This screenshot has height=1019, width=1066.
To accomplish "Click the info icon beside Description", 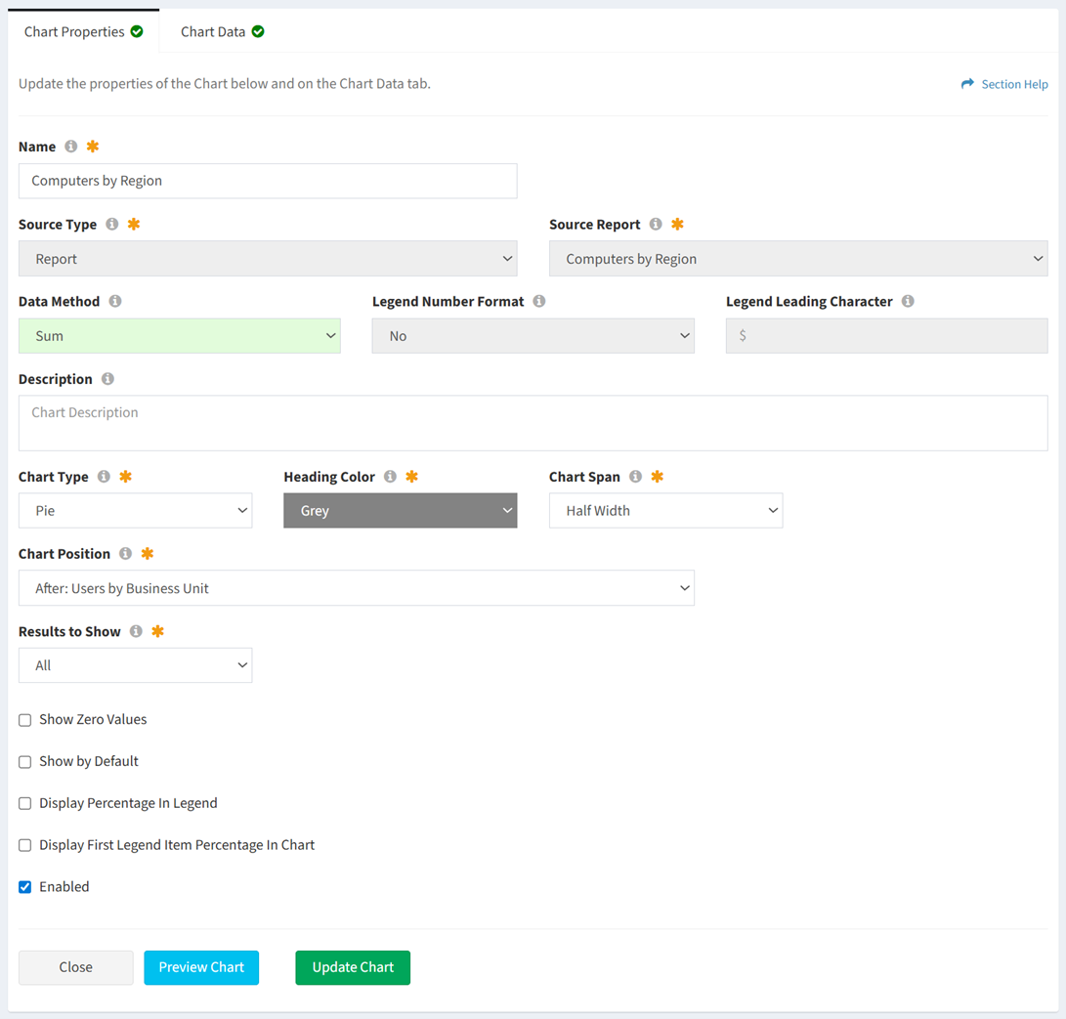I will tap(107, 379).
